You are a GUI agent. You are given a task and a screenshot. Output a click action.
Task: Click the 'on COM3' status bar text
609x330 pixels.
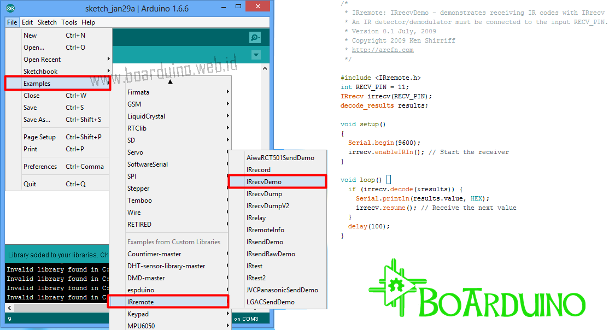(246, 319)
